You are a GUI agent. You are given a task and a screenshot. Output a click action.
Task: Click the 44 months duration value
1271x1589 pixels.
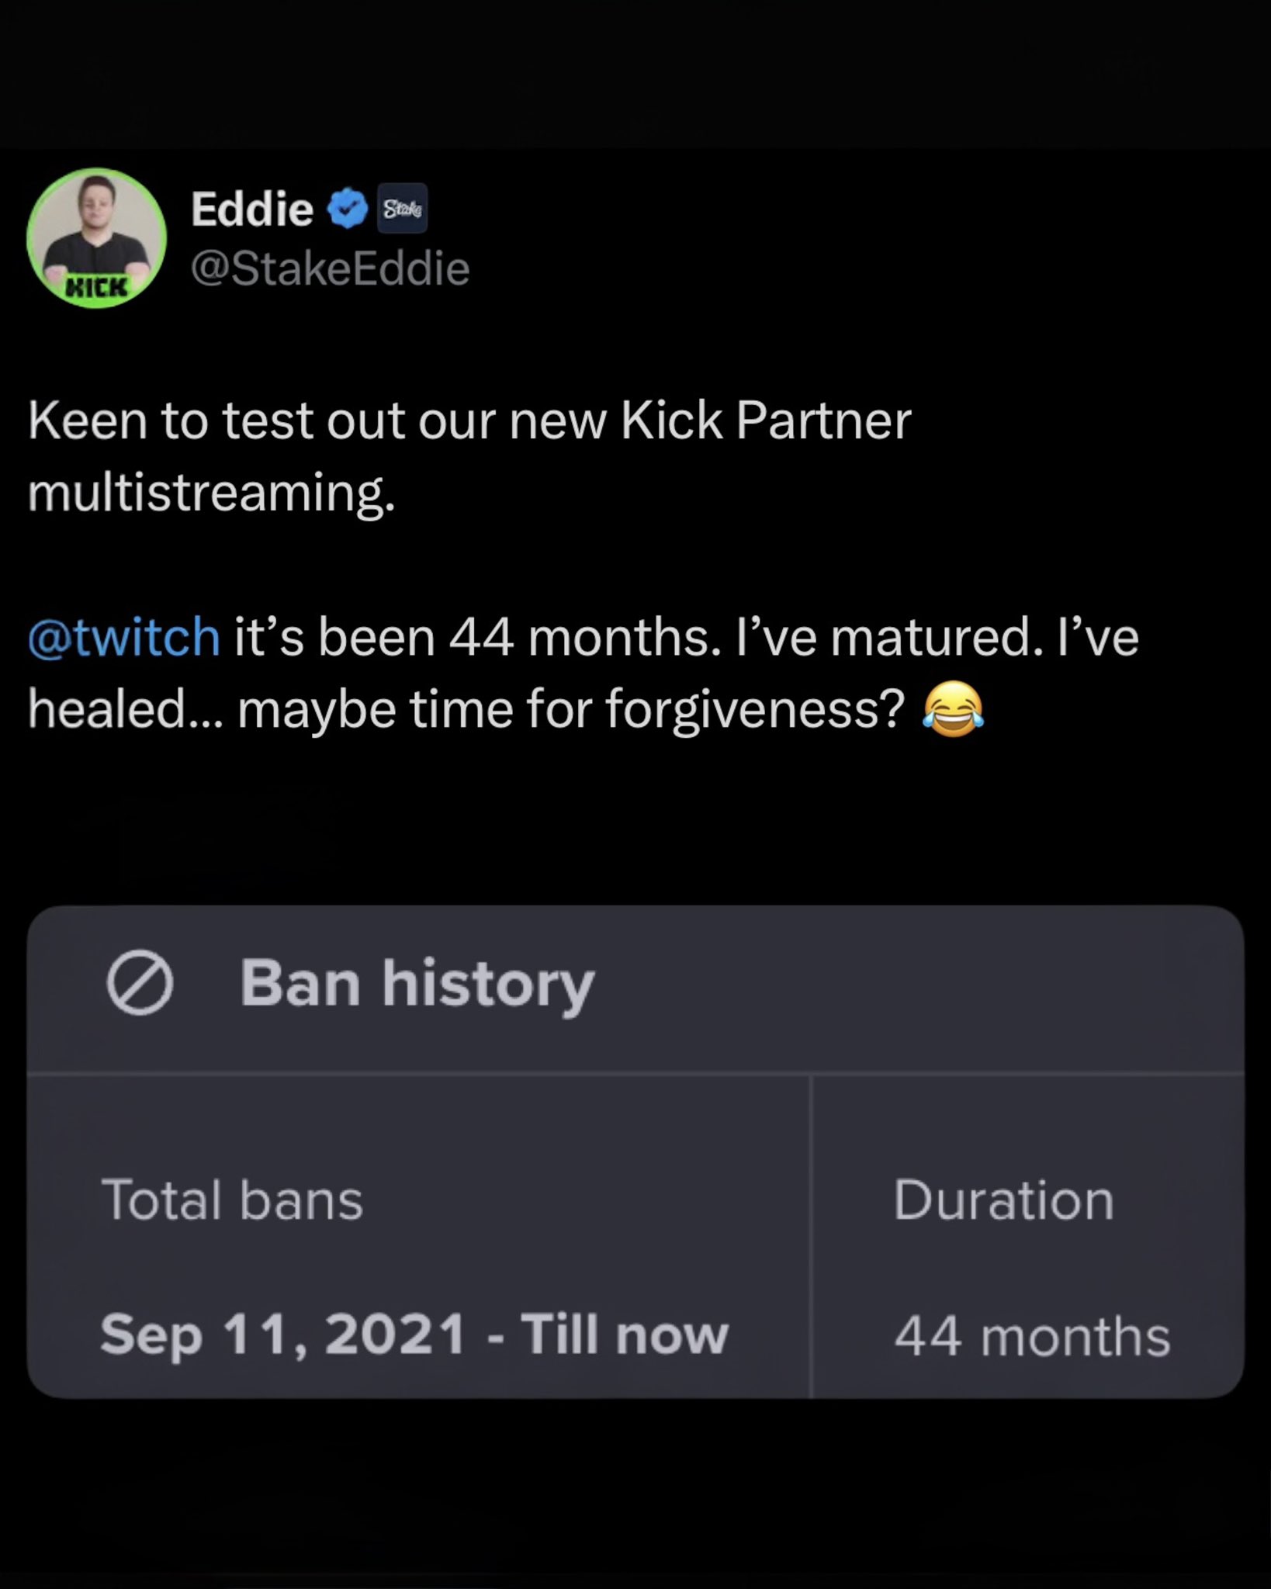coord(1031,1336)
